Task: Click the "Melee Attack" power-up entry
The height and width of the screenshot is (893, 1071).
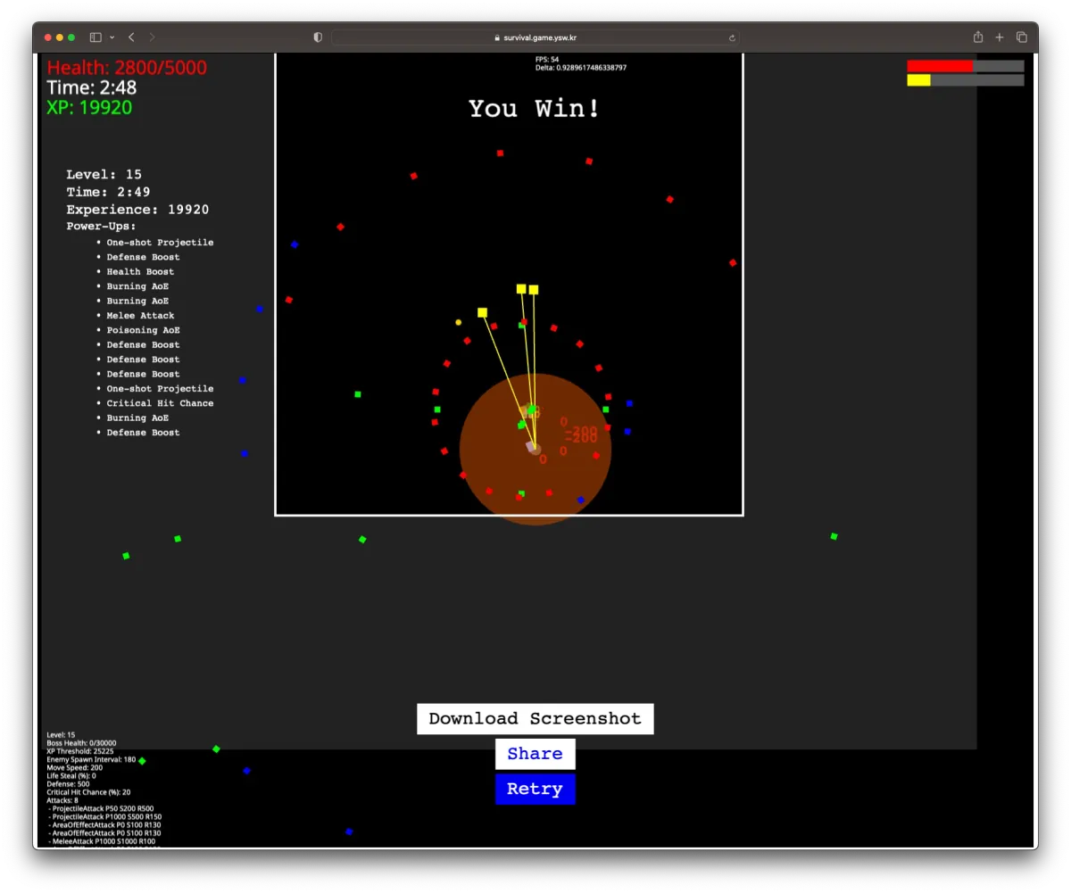Action: point(140,316)
